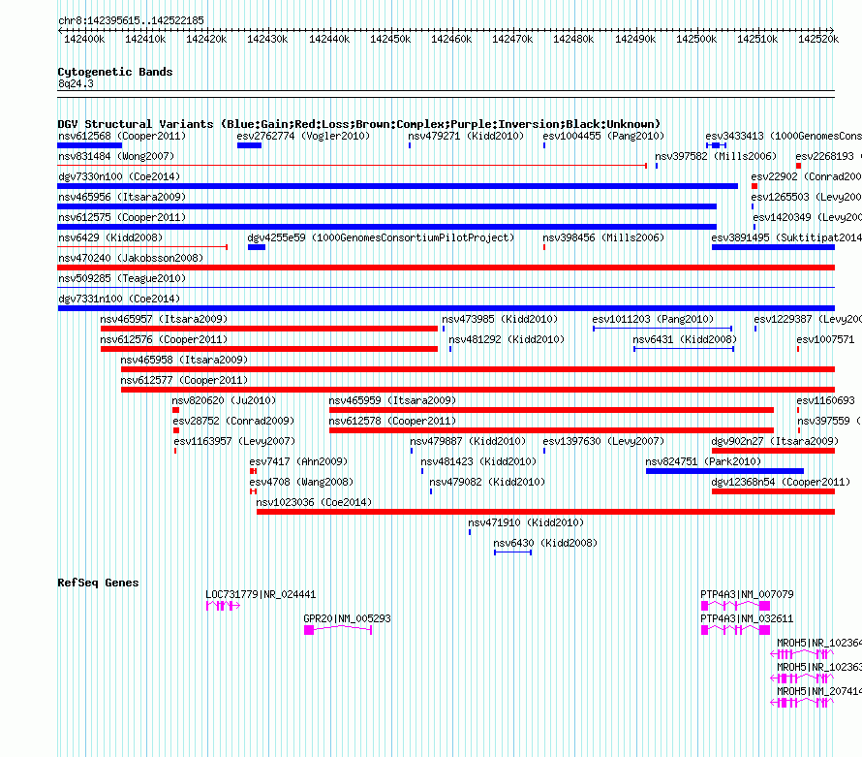862x757 pixels.
Task: Click the nsv397582 (Mills2006) label
Action: point(716,156)
